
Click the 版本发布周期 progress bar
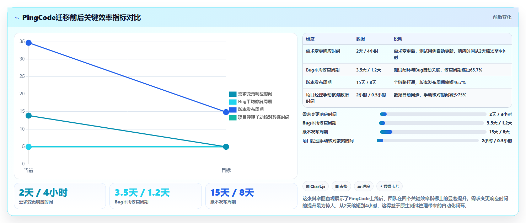433,132
